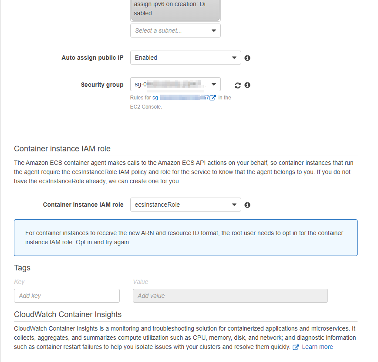This screenshot has width=378, height=362.
Task: Click the Add key tag field
Action: tap(67, 296)
